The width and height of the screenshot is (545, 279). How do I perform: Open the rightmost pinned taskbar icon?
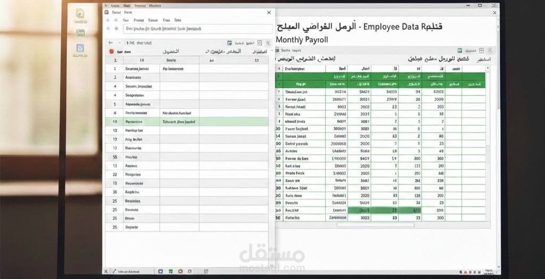pyautogui.click(x=206, y=272)
